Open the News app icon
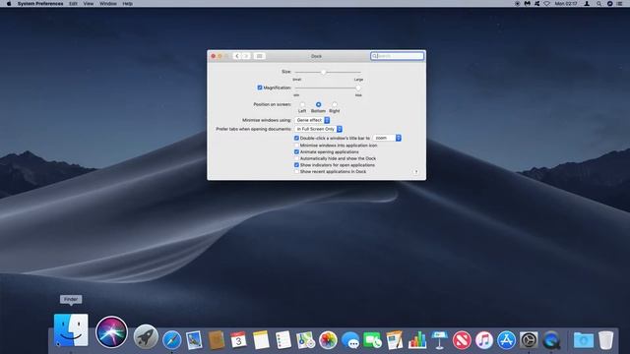The image size is (630, 354). tap(462, 340)
